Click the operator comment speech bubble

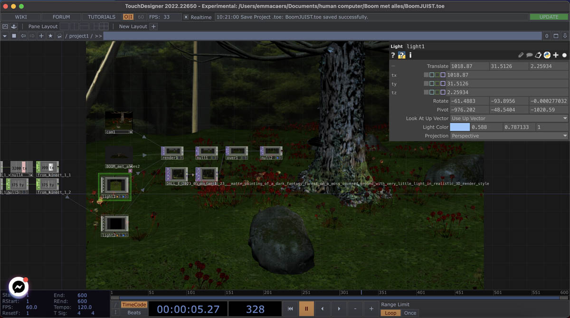[529, 55]
